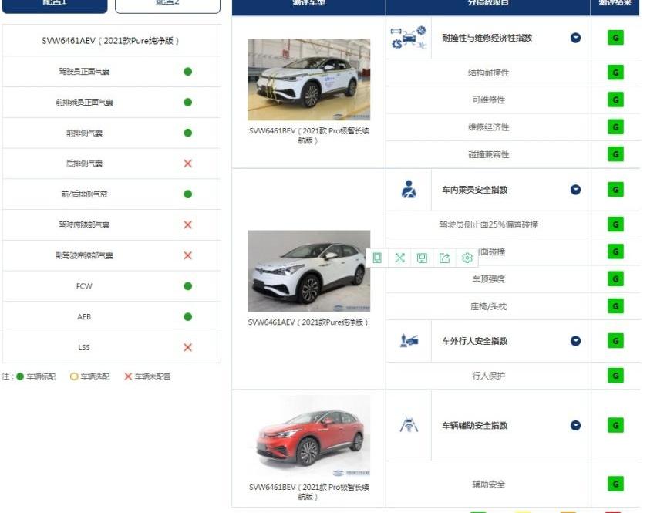
Task: Click the left panel title SVW6461AEV（2021款Pure纯净版）
Action: pyautogui.click(x=110, y=41)
